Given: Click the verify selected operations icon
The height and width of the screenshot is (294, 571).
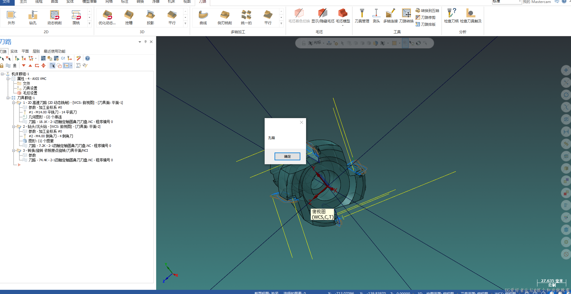Looking at the screenshot, I should tap(50, 58).
